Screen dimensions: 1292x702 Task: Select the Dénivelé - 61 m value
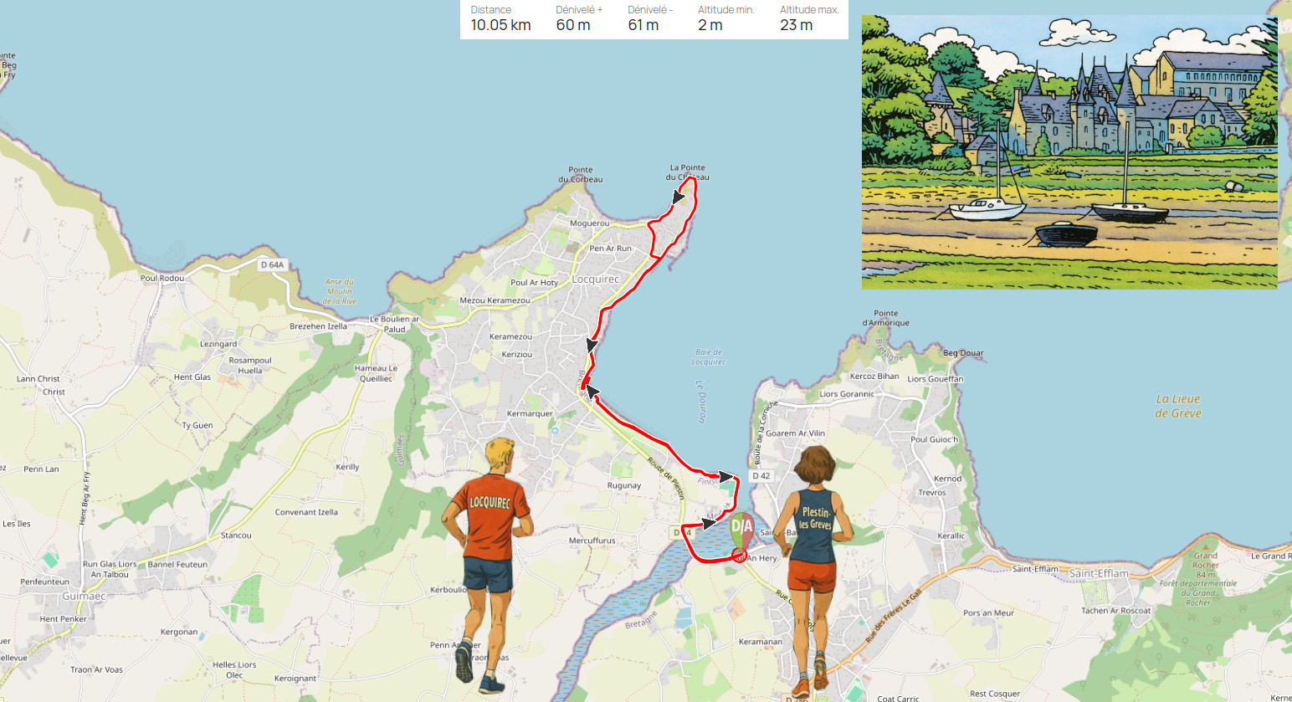[650, 18]
